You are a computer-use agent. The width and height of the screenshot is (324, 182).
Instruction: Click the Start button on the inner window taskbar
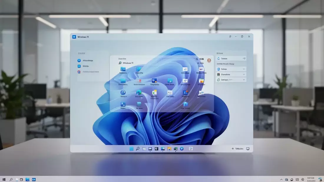click(x=131, y=149)
